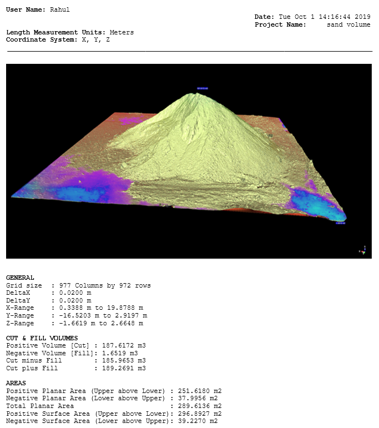Click the GENERAL section heading
The width and height of the screenshot is (379, 428).
point(20,278)
